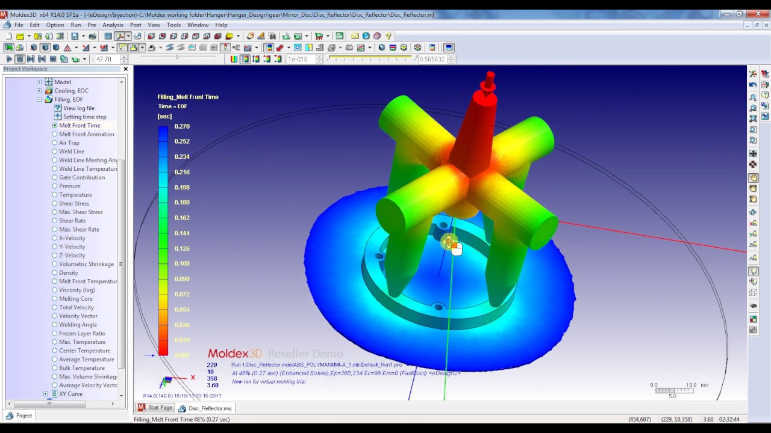
Task: Click the lock icon in right toolbar
Action: [753, 330]
